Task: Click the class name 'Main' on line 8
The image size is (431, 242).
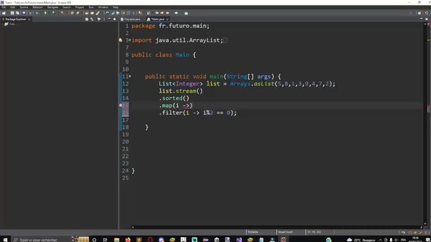Action: click(183, 55)
